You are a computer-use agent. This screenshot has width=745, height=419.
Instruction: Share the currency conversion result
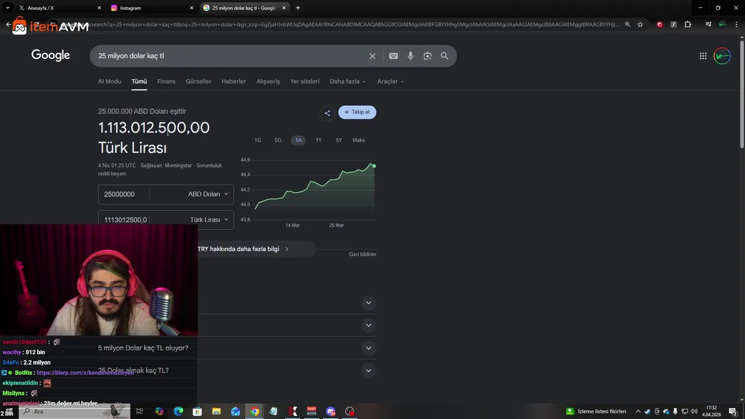point(327,113)
